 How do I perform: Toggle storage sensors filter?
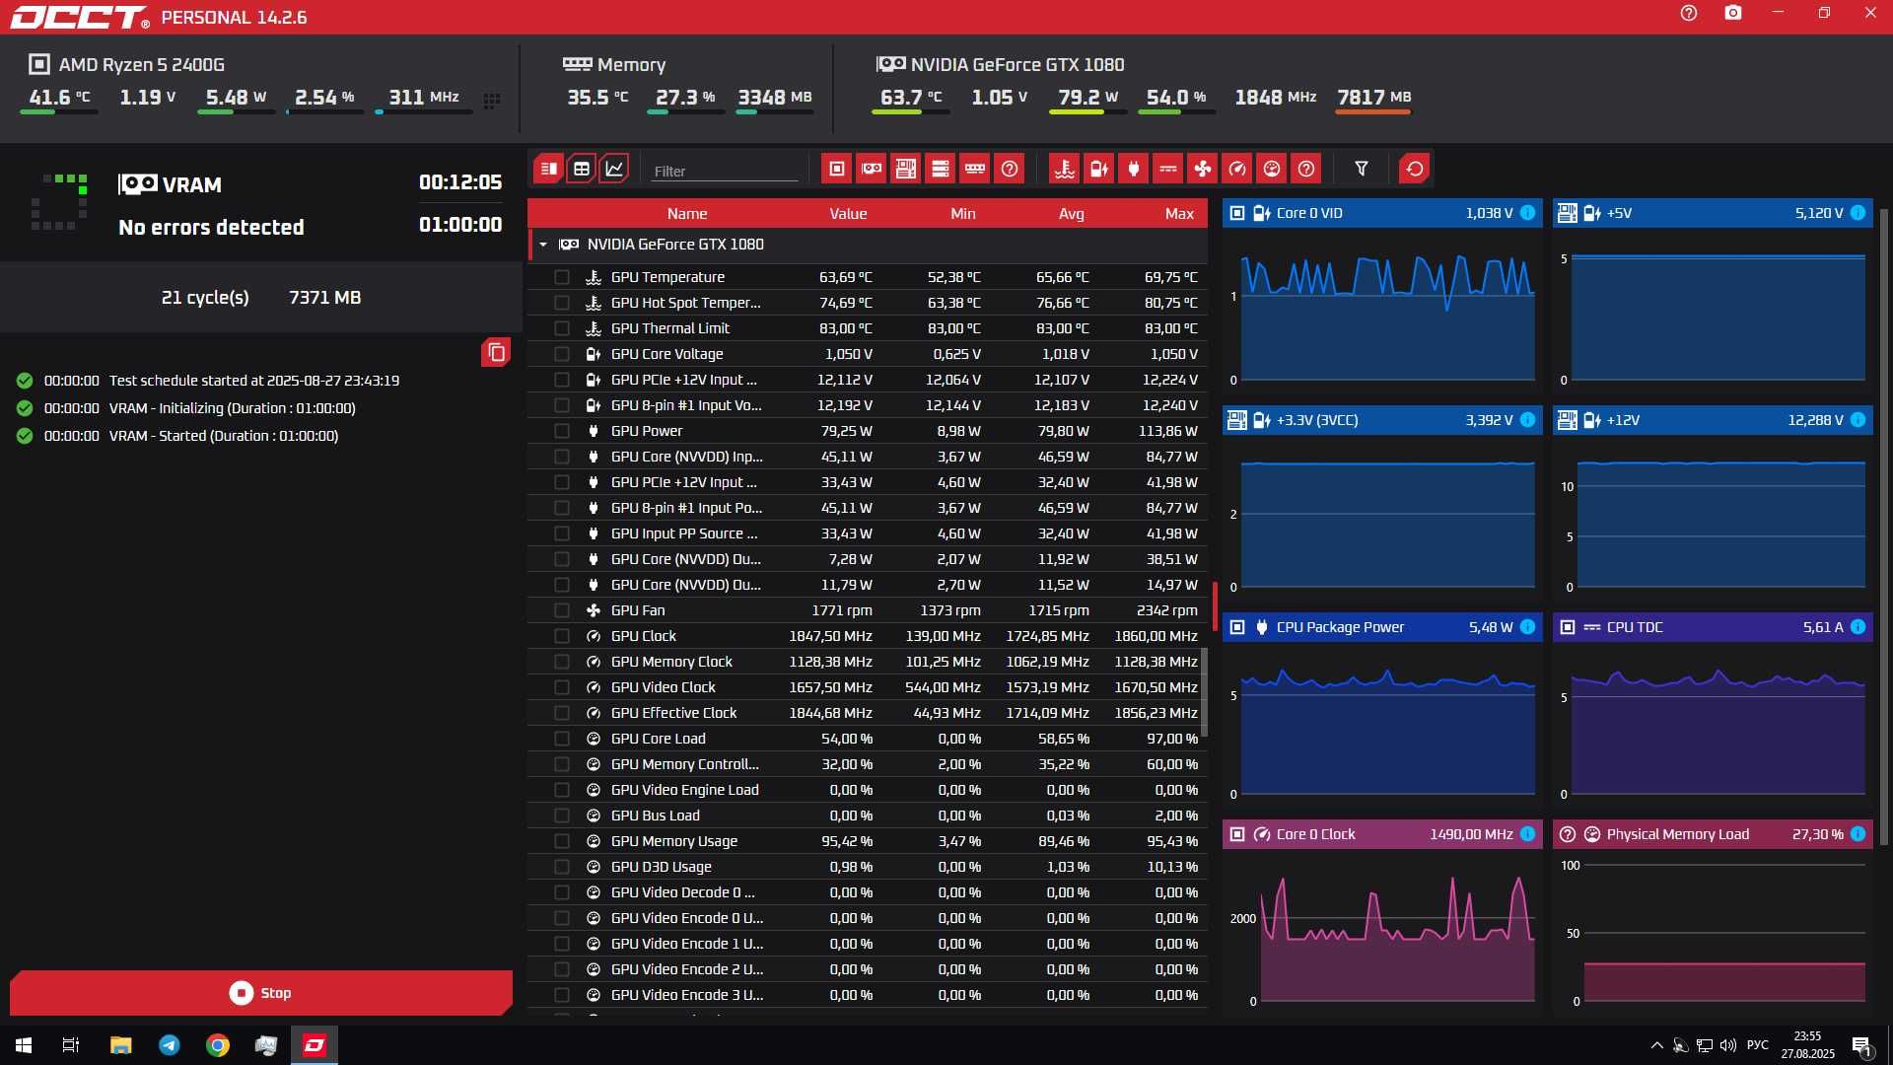pos(941,169)
